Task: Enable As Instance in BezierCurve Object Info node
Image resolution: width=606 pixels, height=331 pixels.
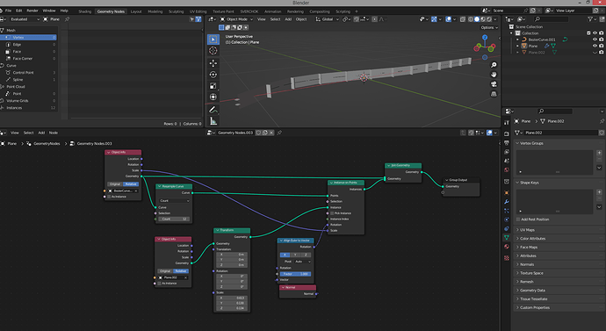Action: [109, 197]
